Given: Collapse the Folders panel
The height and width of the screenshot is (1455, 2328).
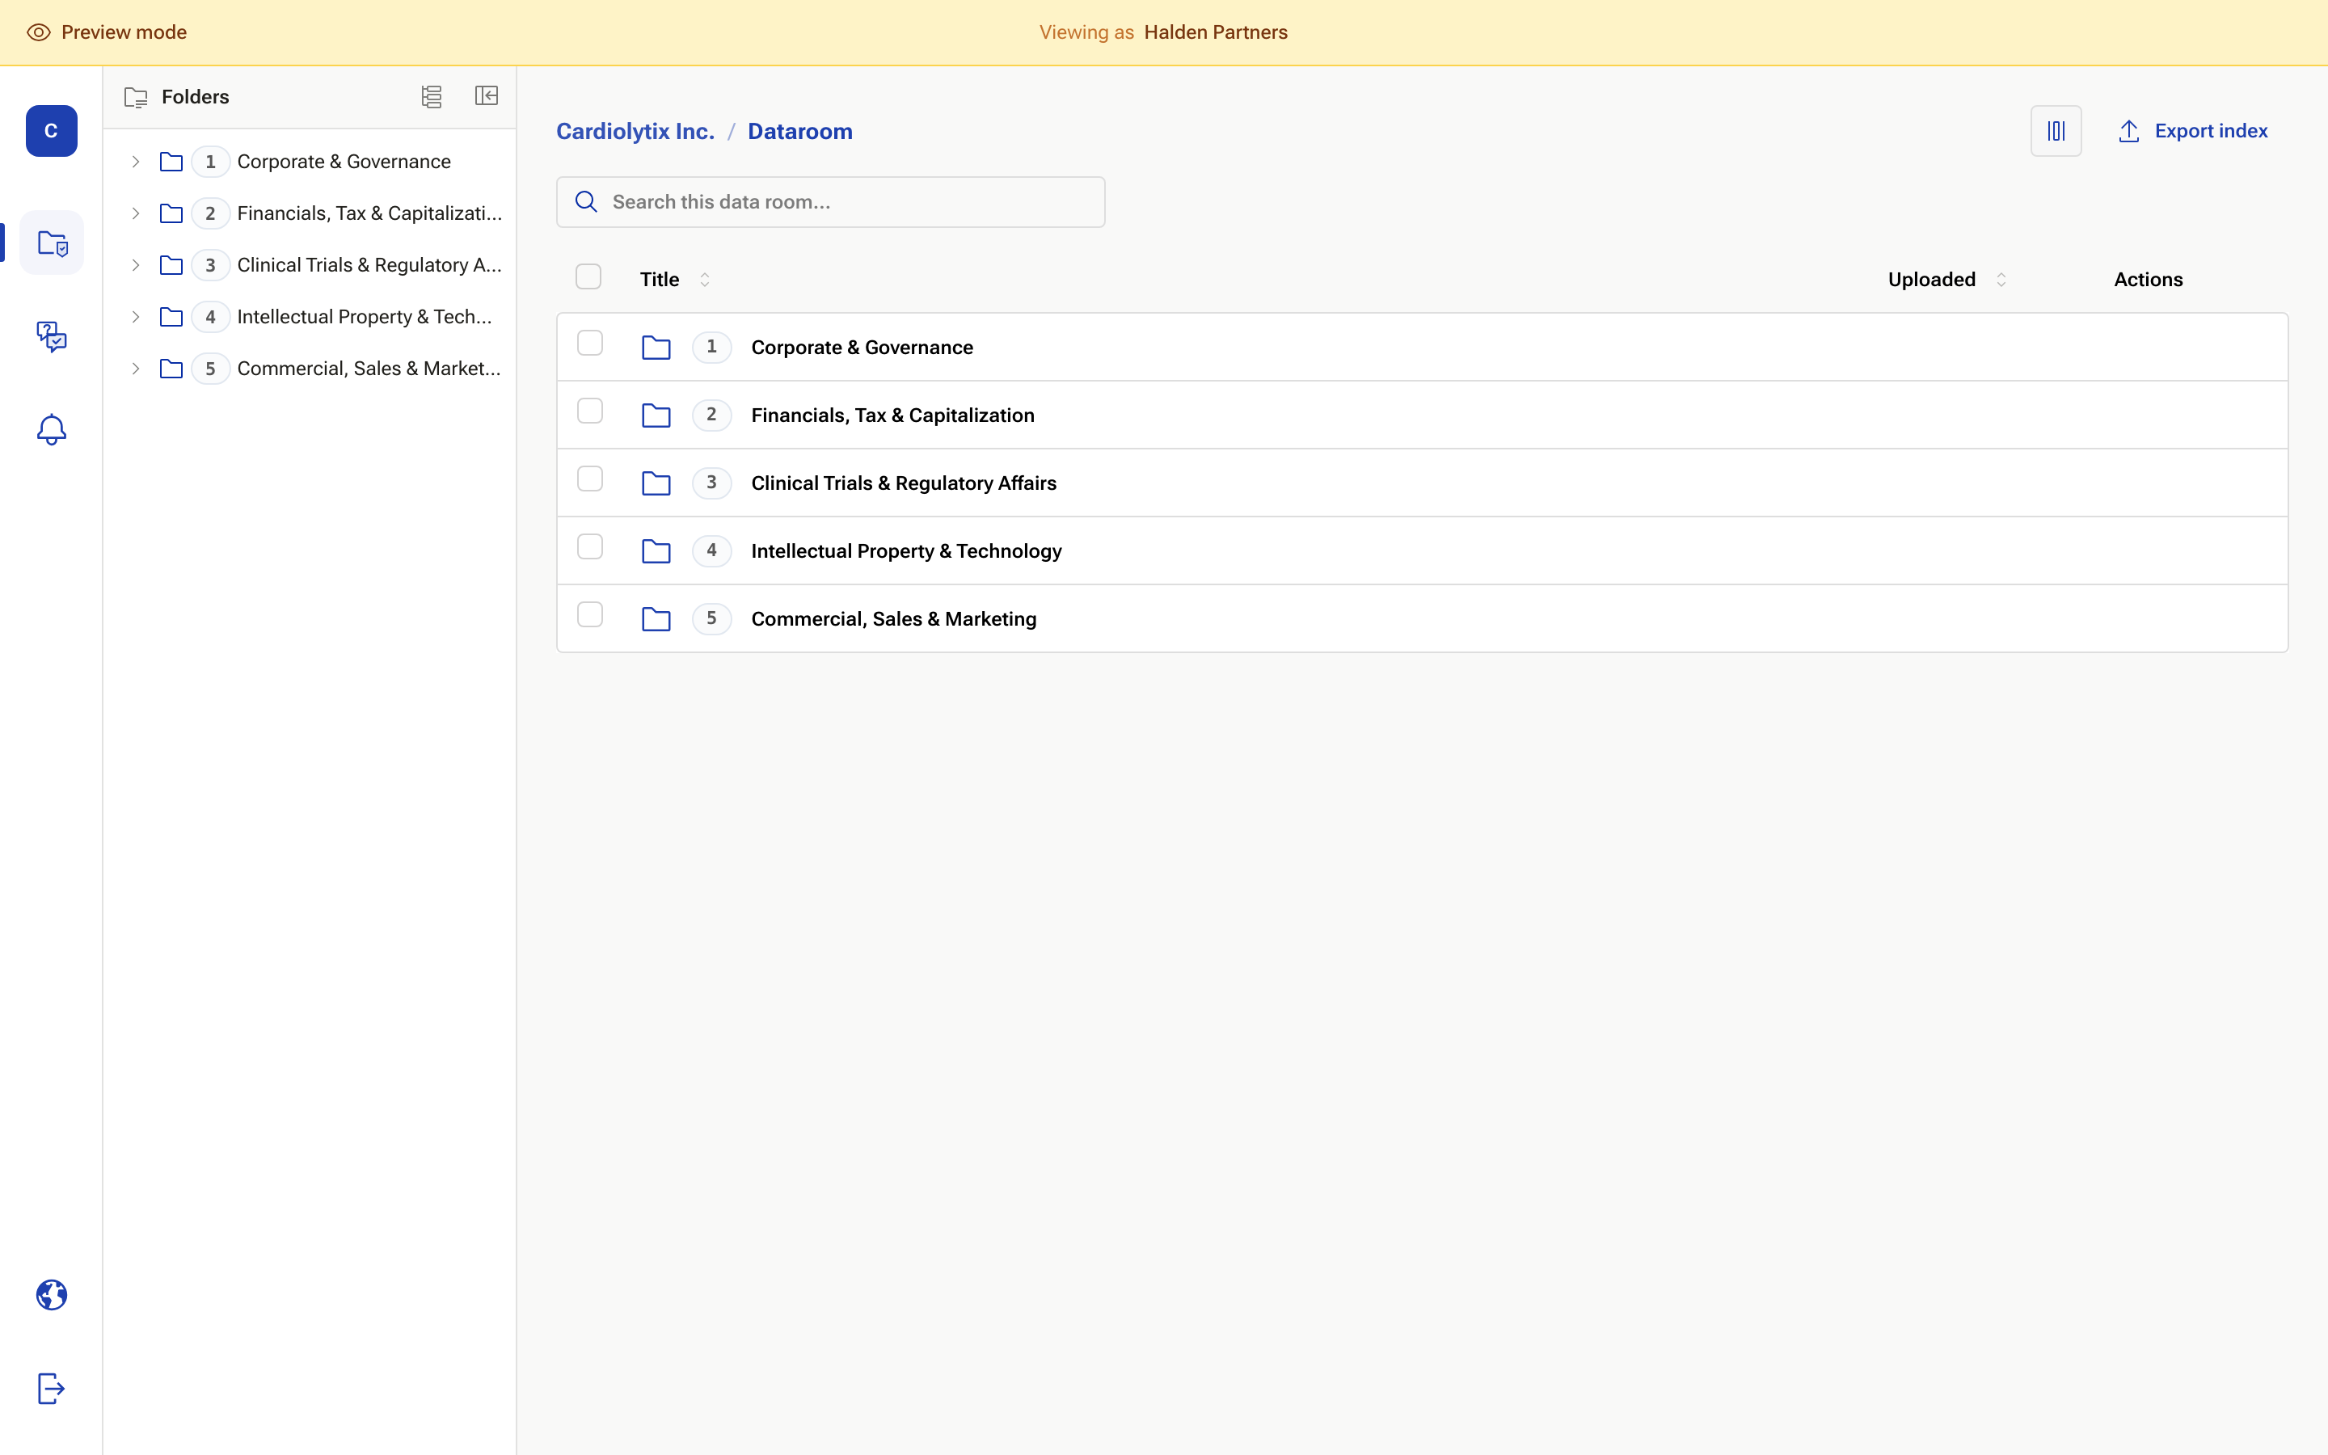Looking at the screenshot, I should (x=487, y=96).
